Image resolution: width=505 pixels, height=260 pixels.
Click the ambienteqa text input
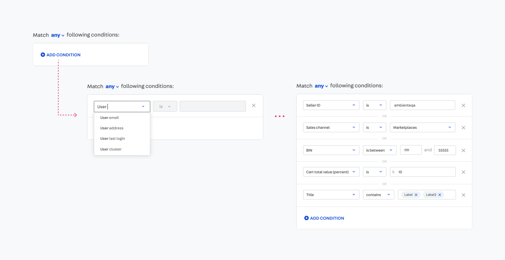[422, 105]
